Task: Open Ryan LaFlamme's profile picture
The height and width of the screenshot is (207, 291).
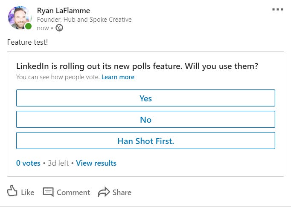Action: 18,17
